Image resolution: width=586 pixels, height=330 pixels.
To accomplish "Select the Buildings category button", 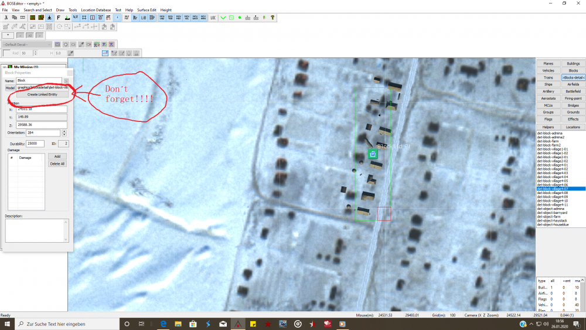I will tap(573, 63).
